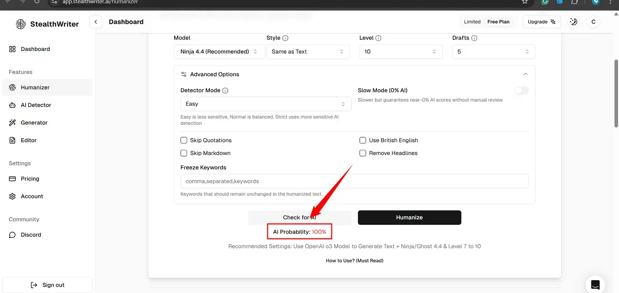Image resolution: width=619 pixels, height=293 pixels.
Task: Click the Style info icon
Action: (285, 38)
